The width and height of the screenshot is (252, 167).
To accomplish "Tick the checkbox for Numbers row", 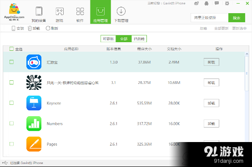I will [11, 123].
